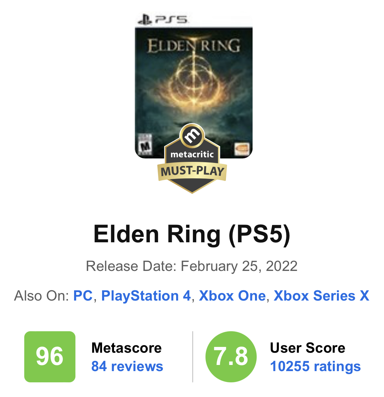View the 84 reviews link
384x397 pixels.
(127, 366)
